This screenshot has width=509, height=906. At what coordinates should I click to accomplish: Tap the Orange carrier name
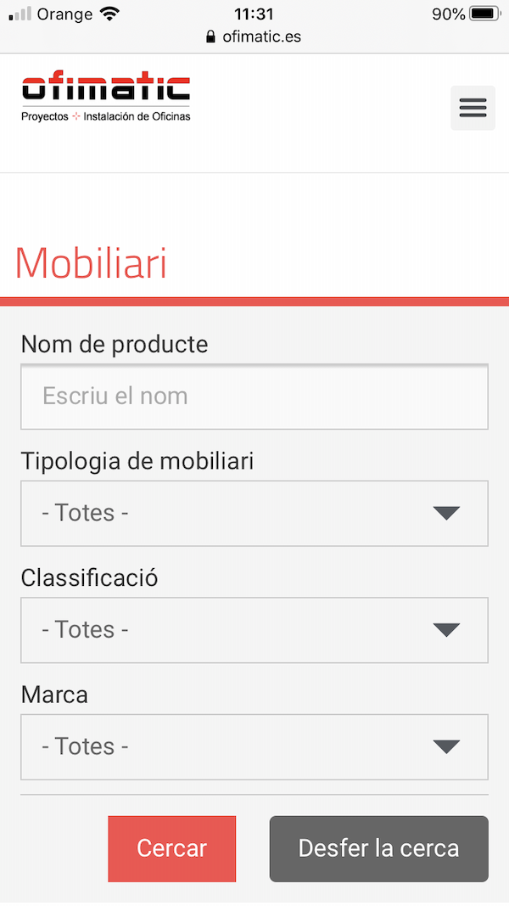[64, 14]
